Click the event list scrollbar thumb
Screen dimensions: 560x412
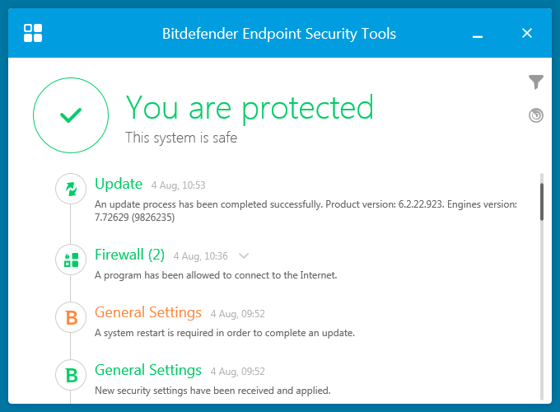(x=542, y=200)
